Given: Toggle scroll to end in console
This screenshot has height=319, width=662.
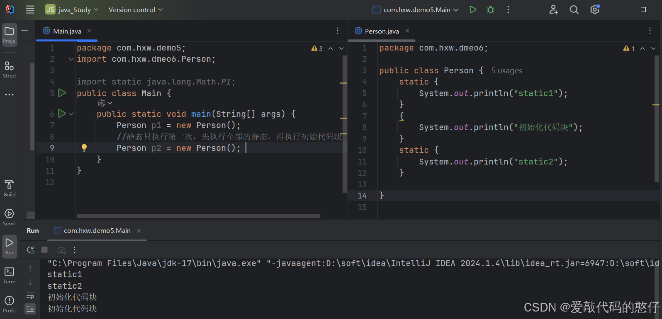Looking at the screenshot, I should coord(30,309).
